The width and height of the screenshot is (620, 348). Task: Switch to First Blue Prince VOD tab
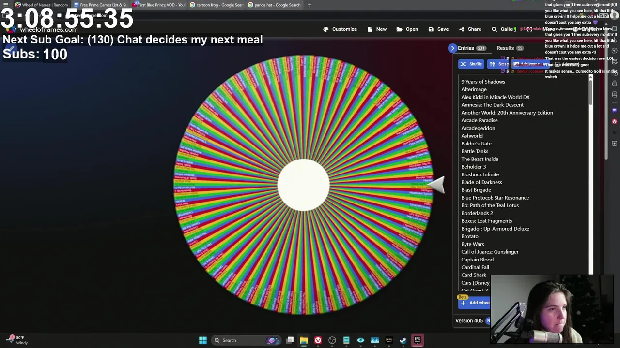(158, 5)
